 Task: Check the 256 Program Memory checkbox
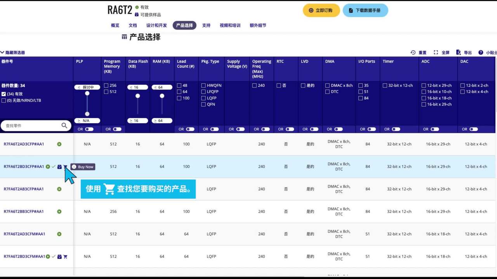(x=106, y=85)
